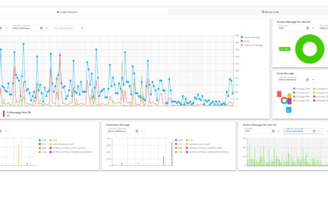Clear Ultima Settimana in bottom right panel
The height and width of the screenshot is (209, 328).
(314, 131)
